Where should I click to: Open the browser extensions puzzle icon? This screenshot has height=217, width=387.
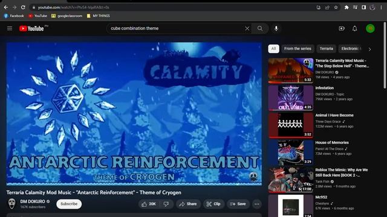click(346, 7)
